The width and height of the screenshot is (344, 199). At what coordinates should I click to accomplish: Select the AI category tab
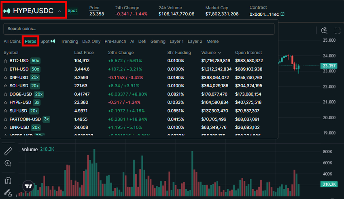[x=132, y=41]
